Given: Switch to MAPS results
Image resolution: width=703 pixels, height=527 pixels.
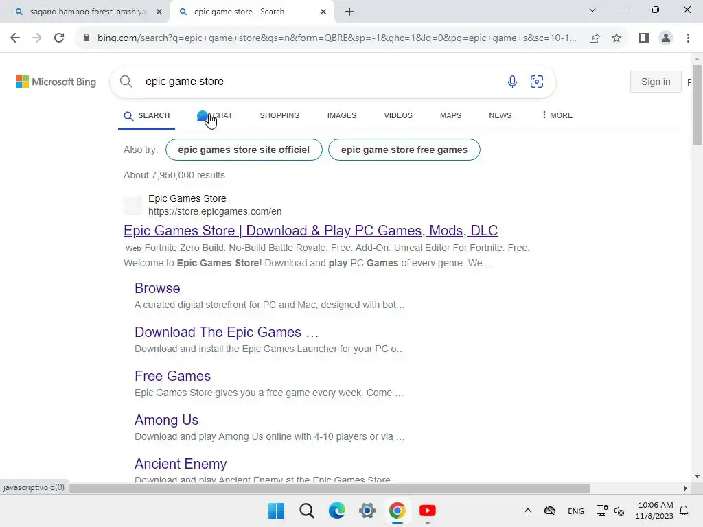Looking at the screenshot, I should tap(450, 115).
